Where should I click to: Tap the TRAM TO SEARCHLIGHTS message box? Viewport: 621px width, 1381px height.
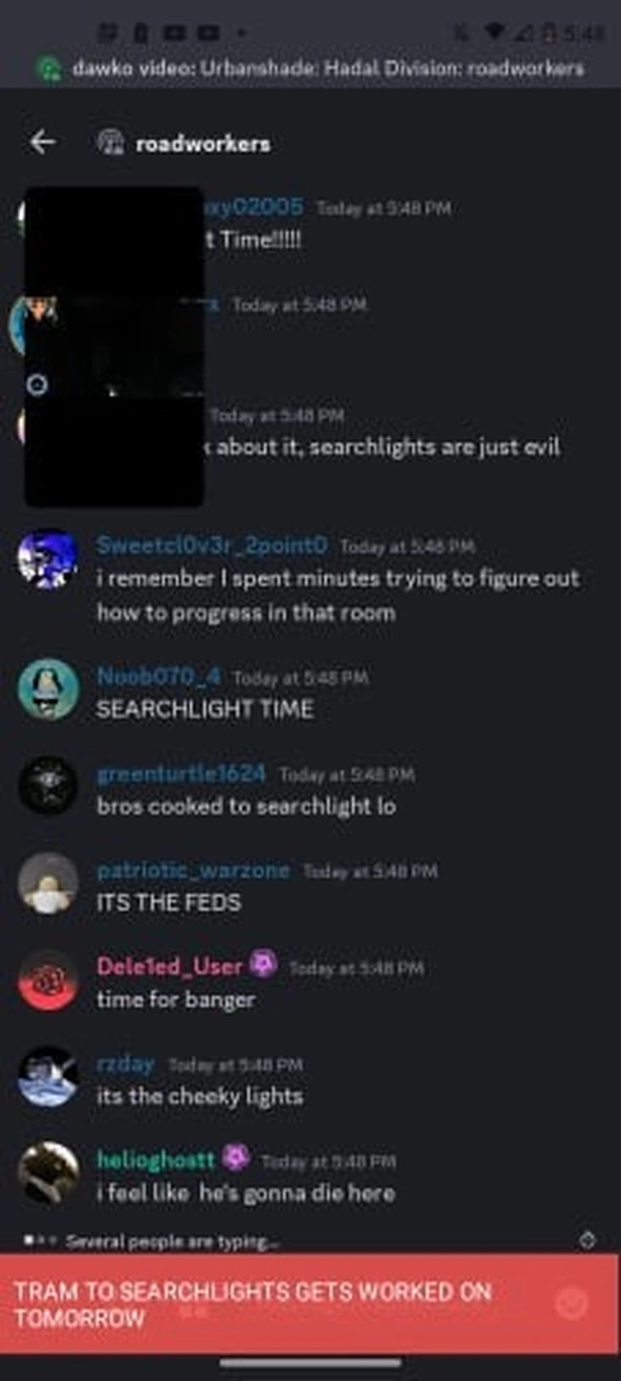[x=310, y=1304]
